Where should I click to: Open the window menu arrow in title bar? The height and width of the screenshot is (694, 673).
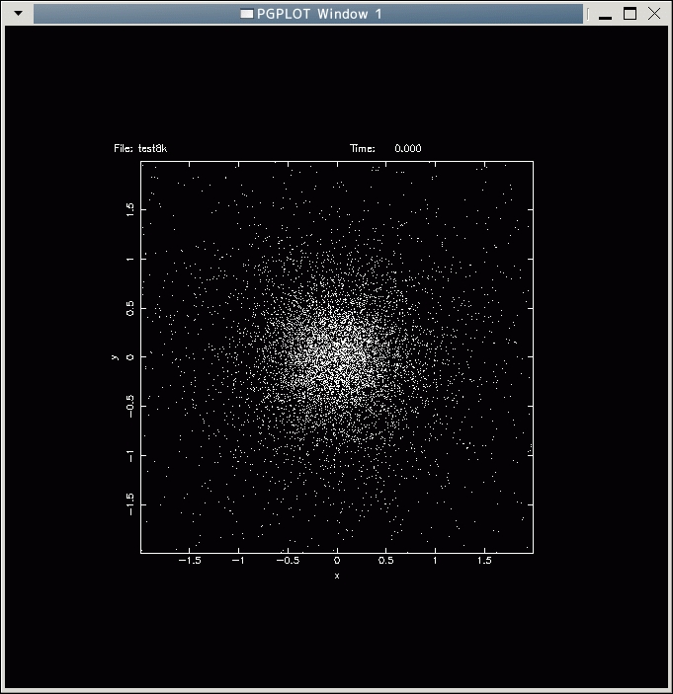(17, 14)
